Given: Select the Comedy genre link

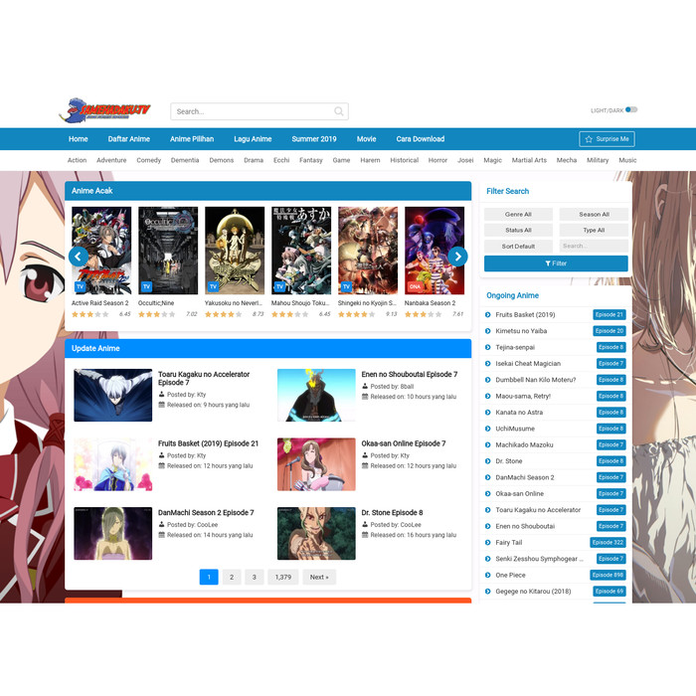Looking at the screenshot, I should [x=149, y=160].
